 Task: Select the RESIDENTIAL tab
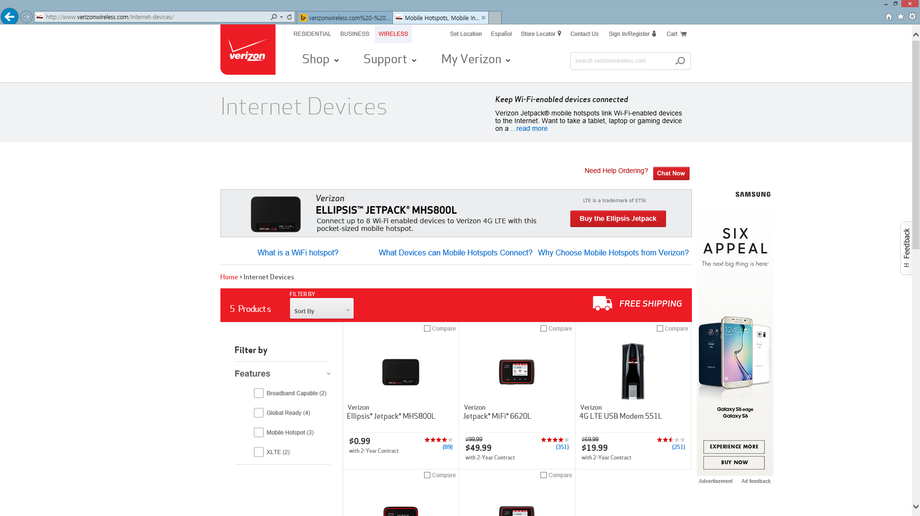pos(312,34)
